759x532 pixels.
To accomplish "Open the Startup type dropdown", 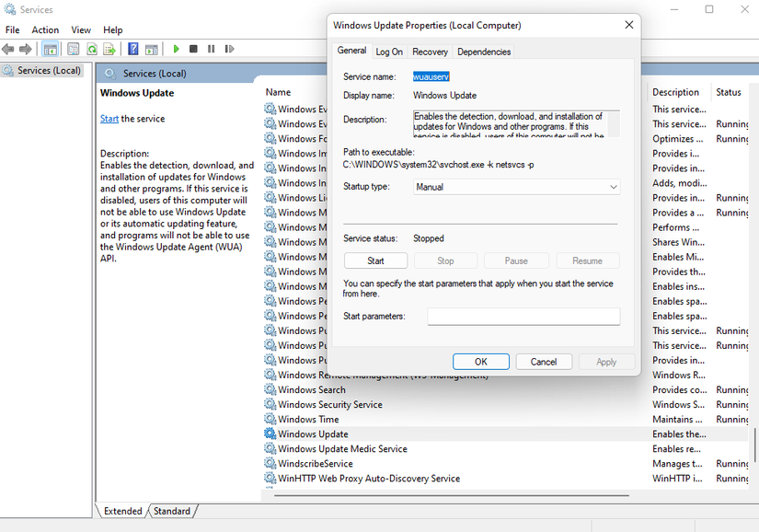I will click(516, 187).
